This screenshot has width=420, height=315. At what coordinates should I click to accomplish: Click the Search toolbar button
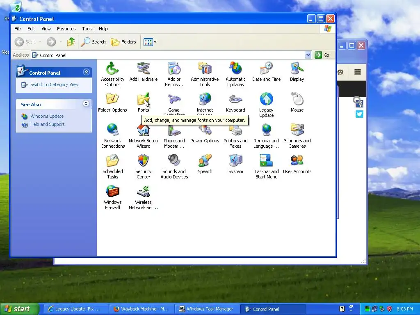94,42
